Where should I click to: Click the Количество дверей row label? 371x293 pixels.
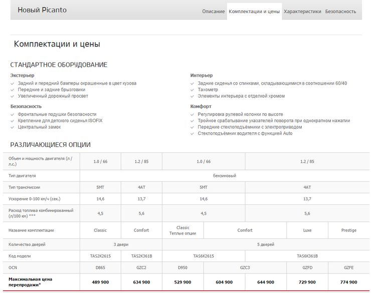(x=27, y=244)
